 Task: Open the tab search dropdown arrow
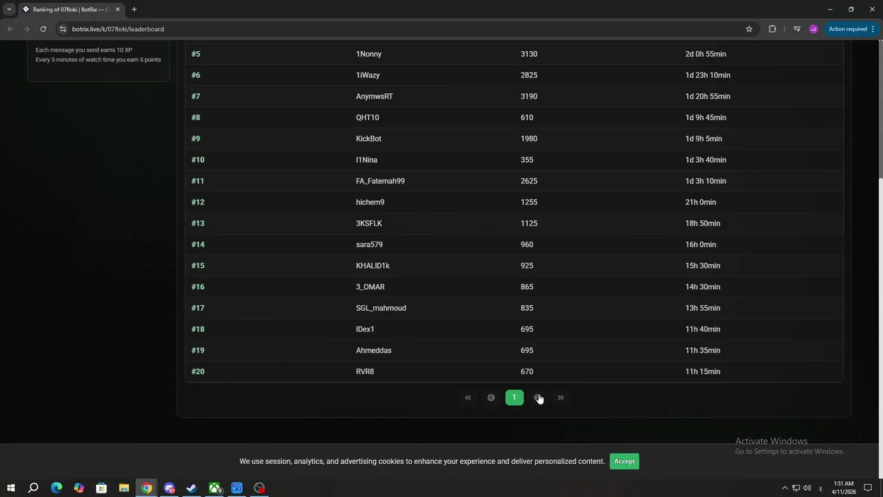point(9,10)
